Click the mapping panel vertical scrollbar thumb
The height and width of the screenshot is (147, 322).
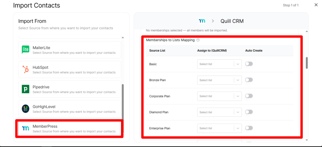point(307,63)
